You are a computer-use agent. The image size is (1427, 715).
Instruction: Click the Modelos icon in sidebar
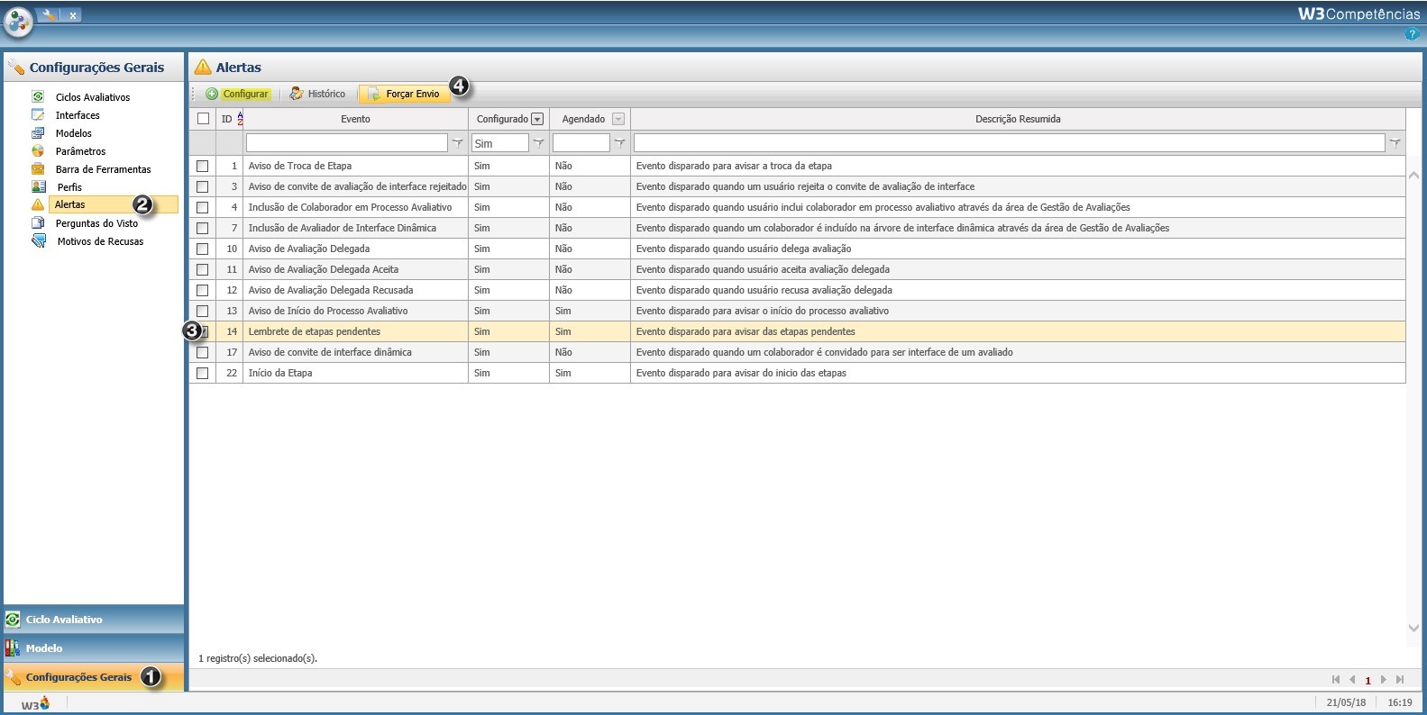[38, 132]
